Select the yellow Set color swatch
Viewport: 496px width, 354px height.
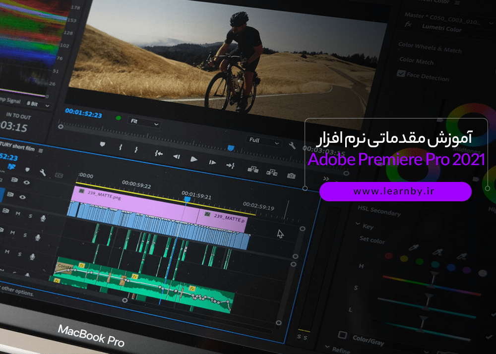point(404,258)
